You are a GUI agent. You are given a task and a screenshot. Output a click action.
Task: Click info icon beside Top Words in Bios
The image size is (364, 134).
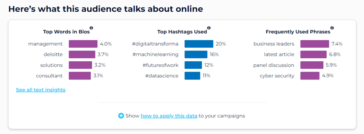[x=91, y=28]
